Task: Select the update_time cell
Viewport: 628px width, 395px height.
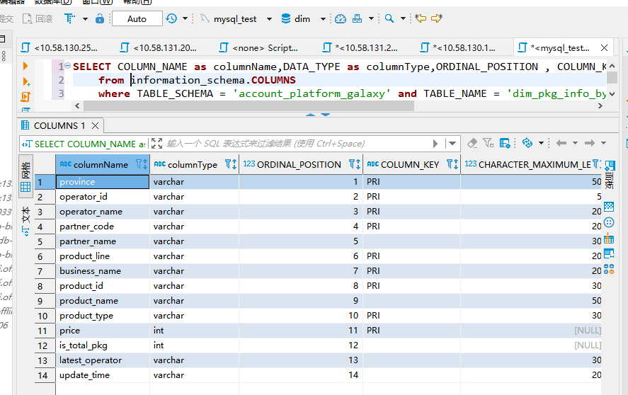Action: (103, 375)
